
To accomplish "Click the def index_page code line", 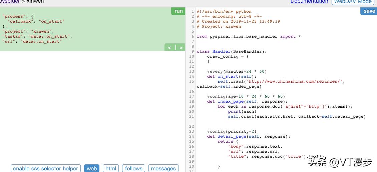I will click(247, 101).
